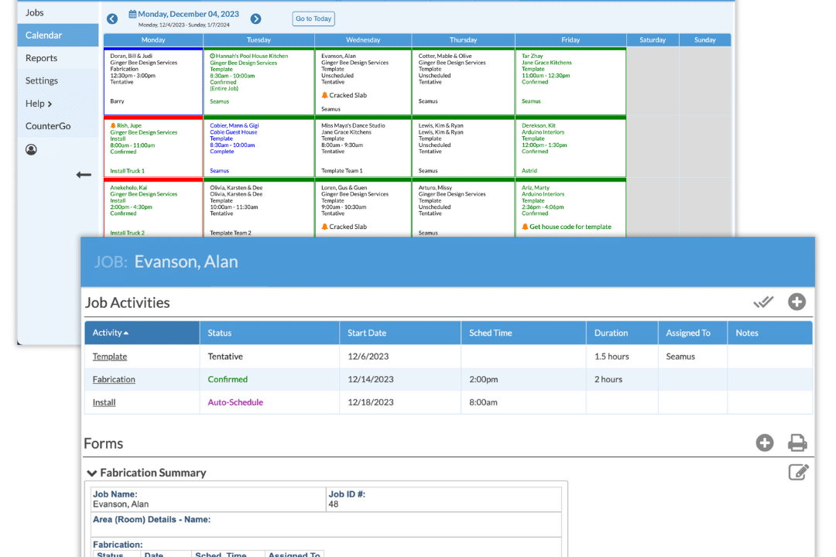This screenshot has height=557, width=836.
Task: Open the Fabrication activity link
Action: [114, 379]
